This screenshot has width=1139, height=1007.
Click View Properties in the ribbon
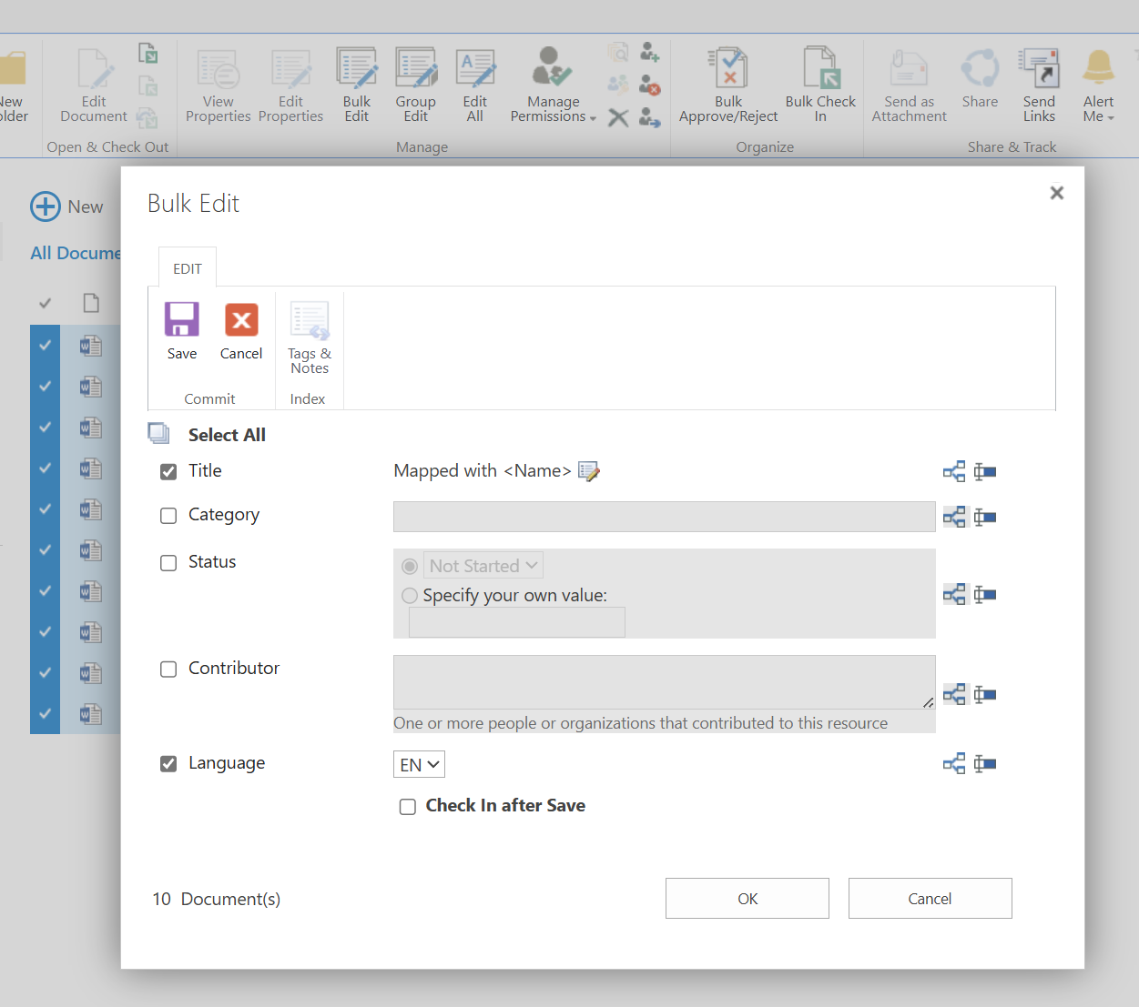tap(218, 85)
